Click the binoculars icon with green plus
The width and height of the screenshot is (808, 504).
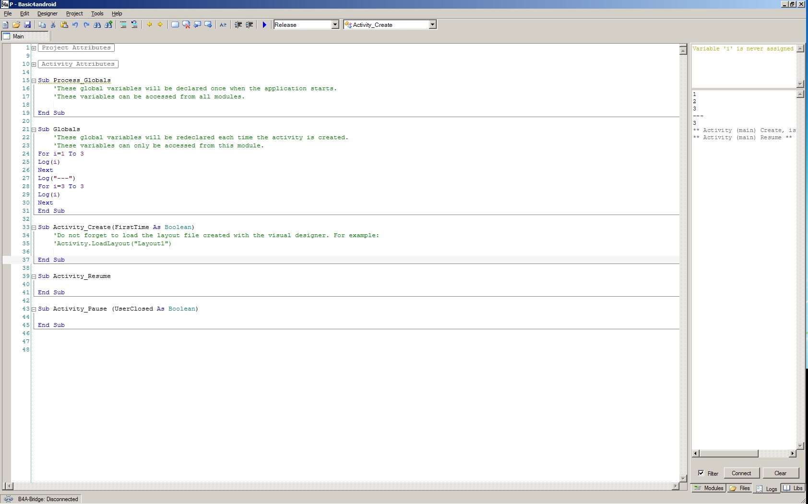[108, 24]
